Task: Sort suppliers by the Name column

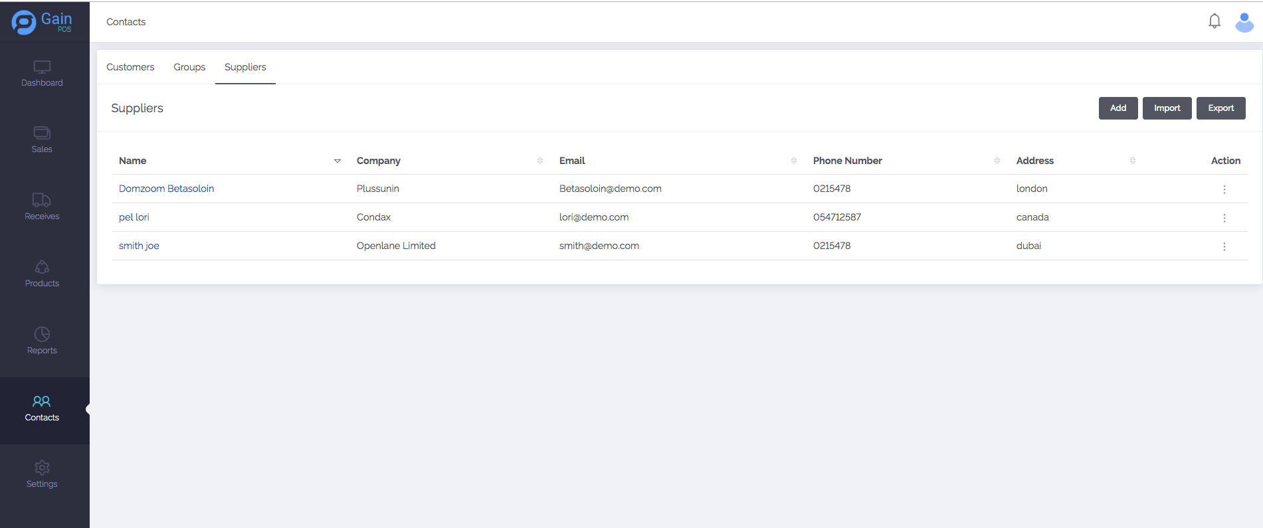Action: point(337,161)
